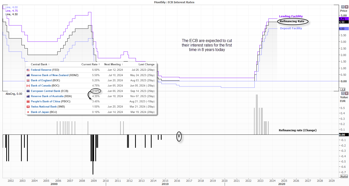Click the Federal Reserve 5.50% current rate
Image resolution: width=349 pixels, height=186 pixels.
[x=96, y=70]
